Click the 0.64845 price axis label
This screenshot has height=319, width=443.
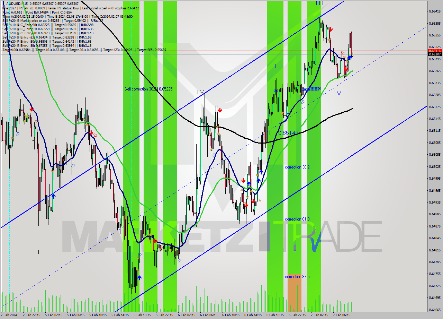click(434, 238)
